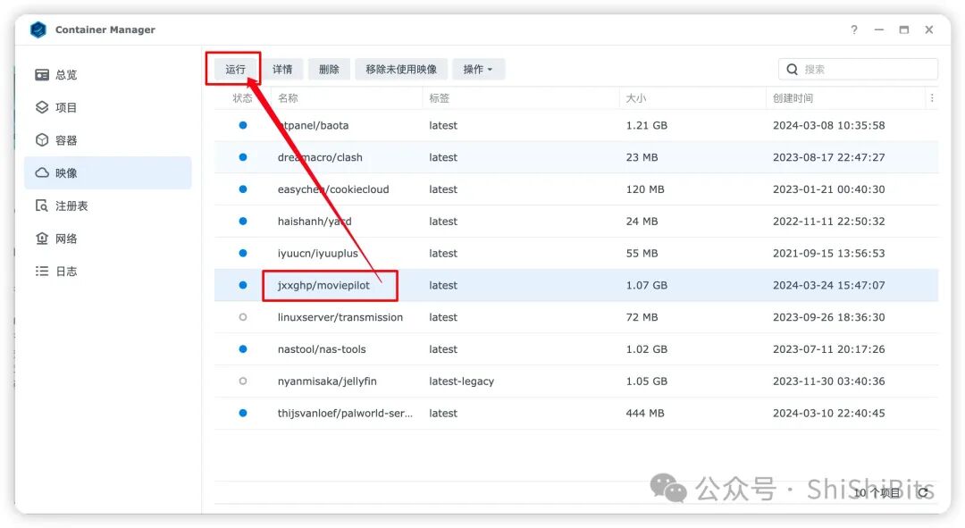Go to the 容器 container section
965x528 pixels.
tap(108, 140)
